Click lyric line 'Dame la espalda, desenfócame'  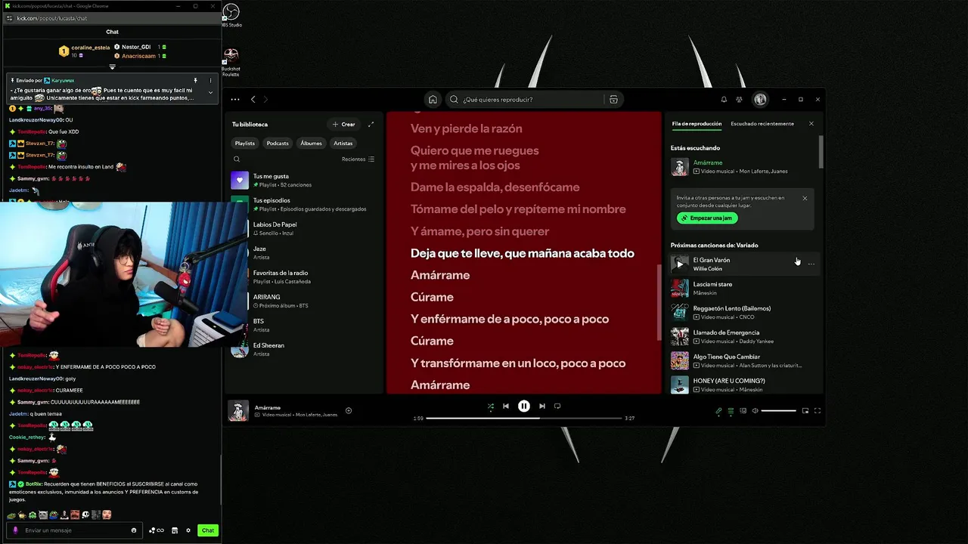495,187
